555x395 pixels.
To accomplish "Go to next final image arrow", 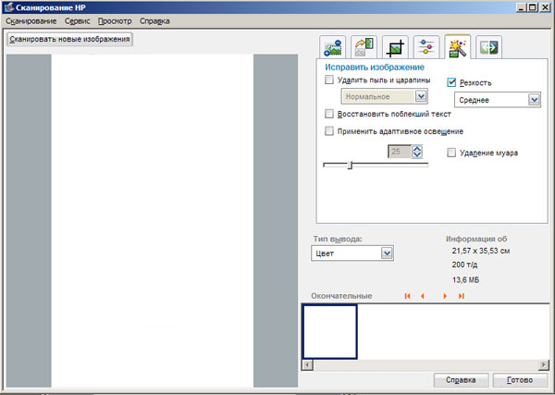I will click(x=445, y=296).
